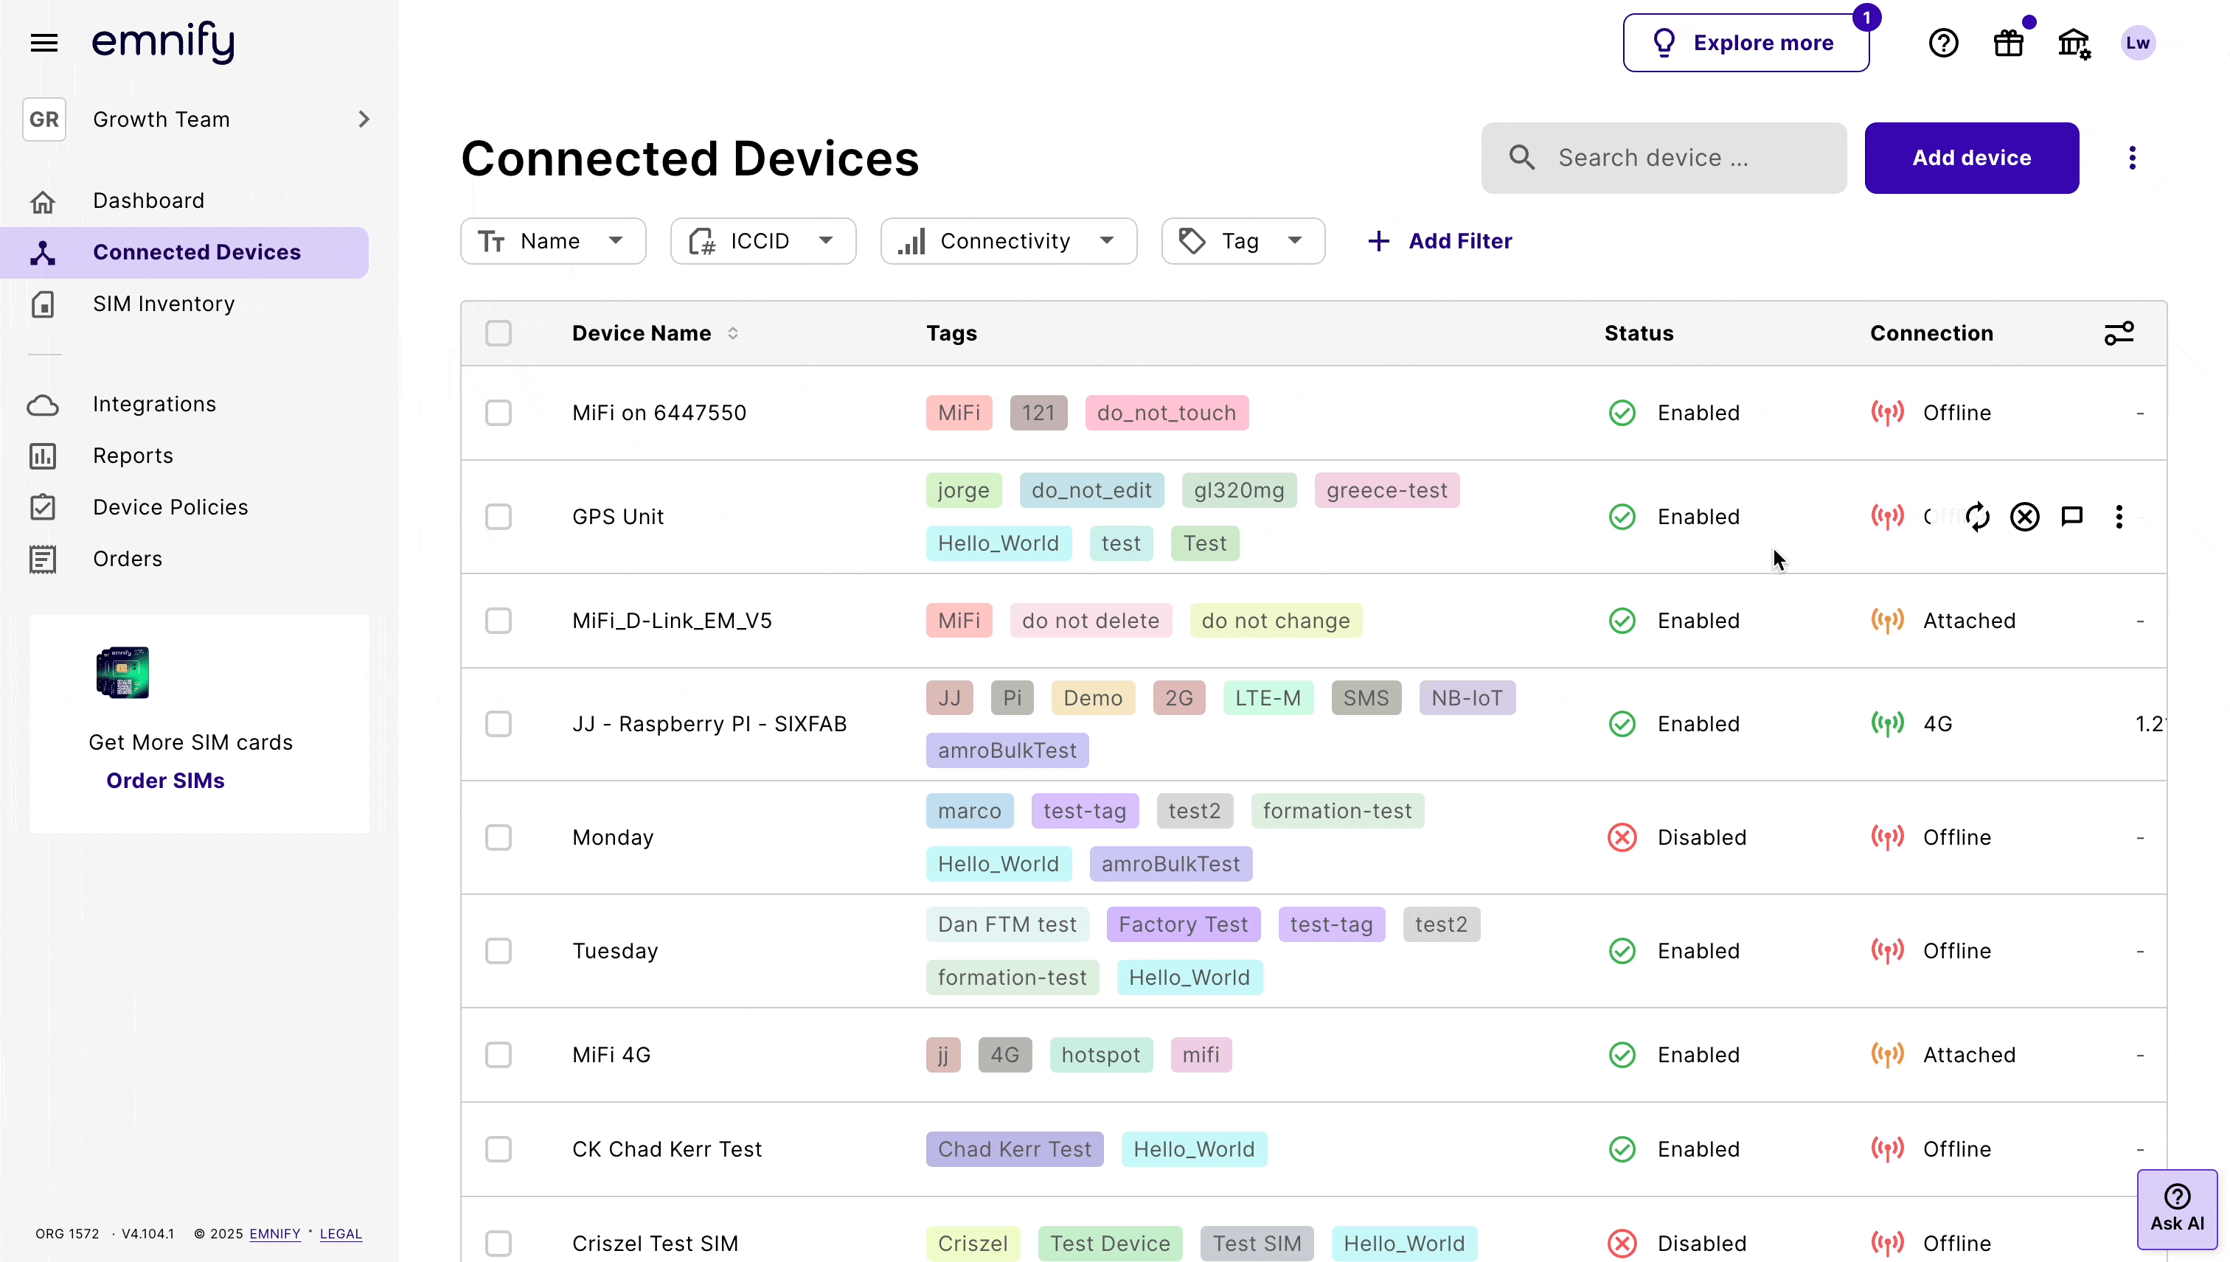Toggle the hamburger sidebar menu
Screen dimensions: 2230x1262
[x=44, y=43]
